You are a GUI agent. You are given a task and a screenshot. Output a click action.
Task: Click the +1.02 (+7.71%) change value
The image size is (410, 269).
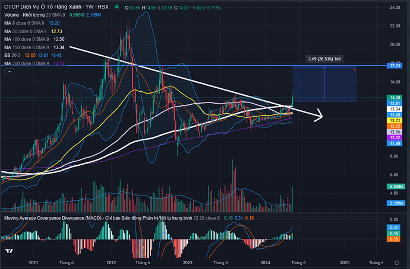(x=206, y=8)
